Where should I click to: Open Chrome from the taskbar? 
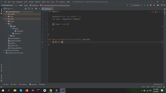[51, 90]
